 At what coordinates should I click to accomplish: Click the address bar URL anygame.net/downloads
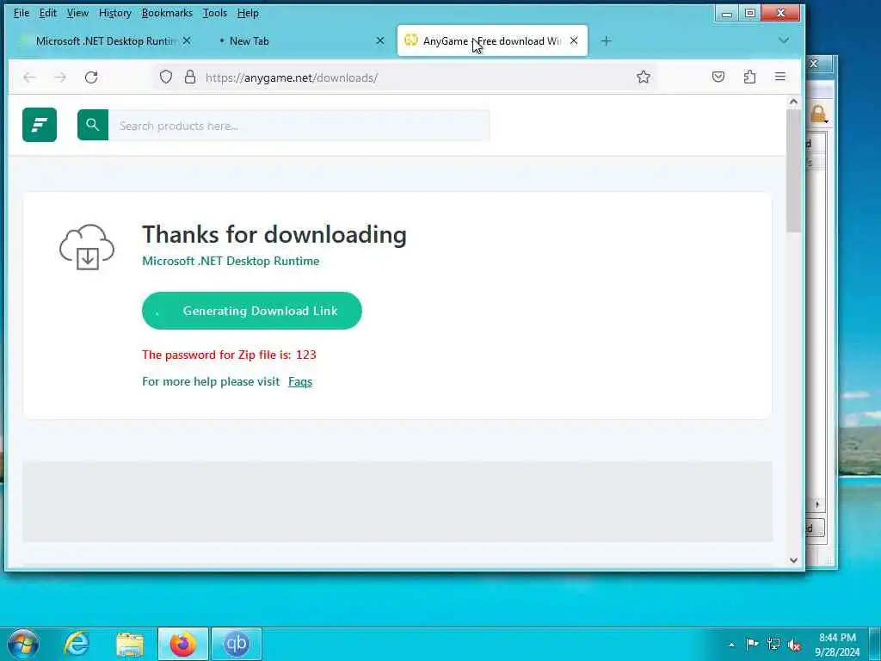[292, 77]
